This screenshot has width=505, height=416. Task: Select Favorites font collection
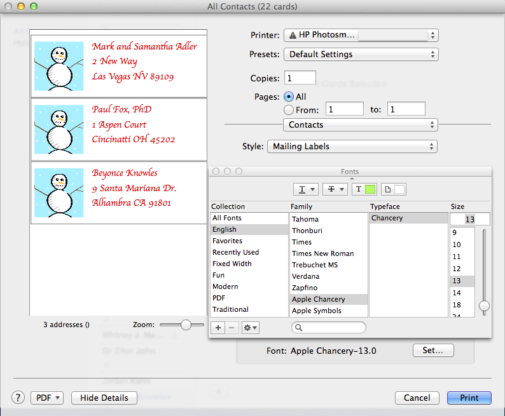227,241
